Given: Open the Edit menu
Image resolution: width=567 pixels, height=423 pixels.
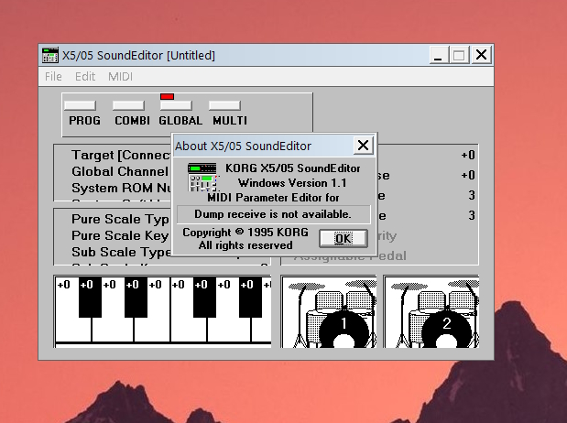Looking at the screenshot, I should pos(85,77).
